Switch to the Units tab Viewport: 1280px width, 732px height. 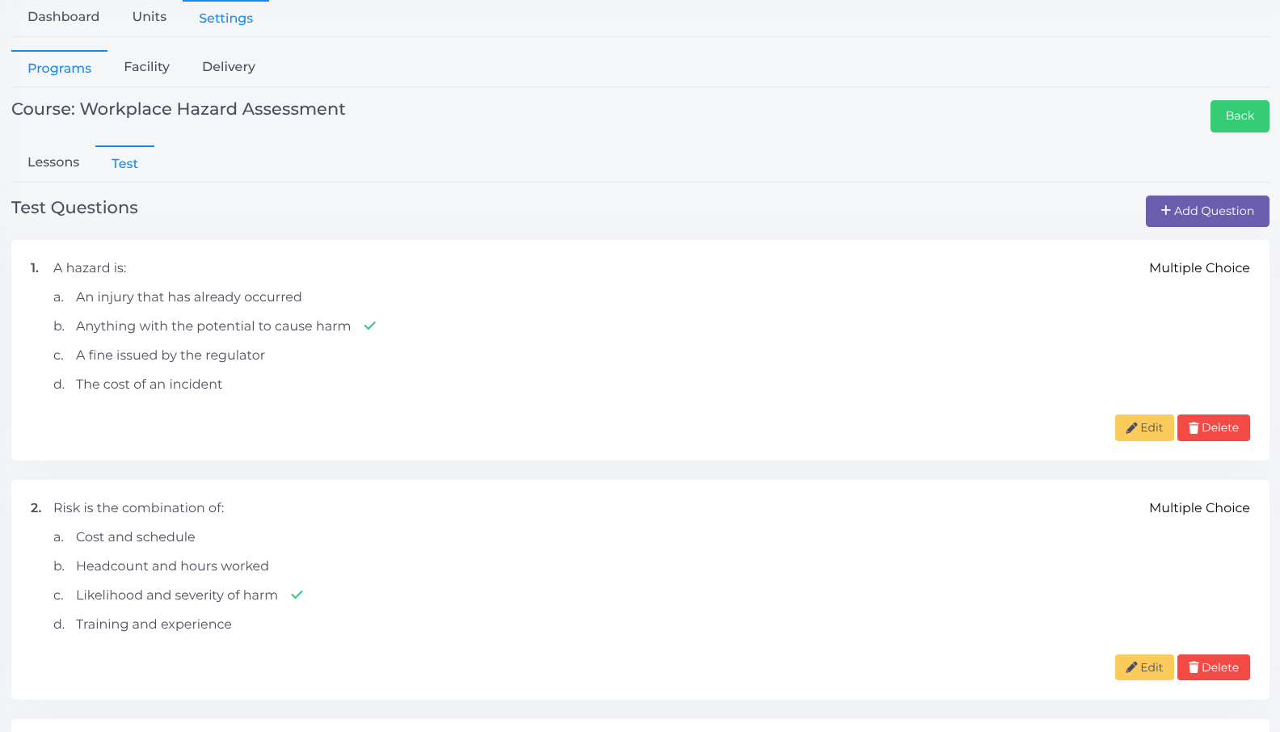[149, 17]
